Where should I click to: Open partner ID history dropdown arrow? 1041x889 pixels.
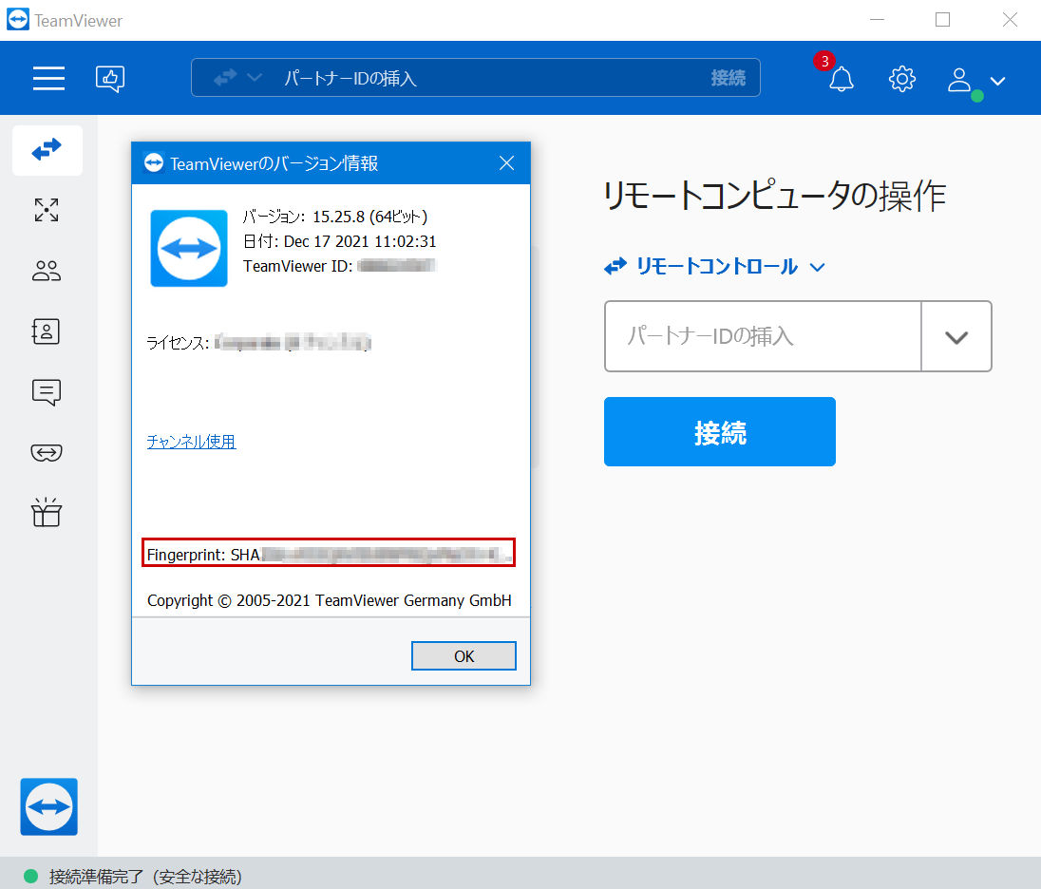coord(956,336)
